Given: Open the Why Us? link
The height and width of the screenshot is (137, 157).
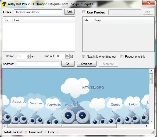Looking at the screenshot, I should (x=71, y=105).
